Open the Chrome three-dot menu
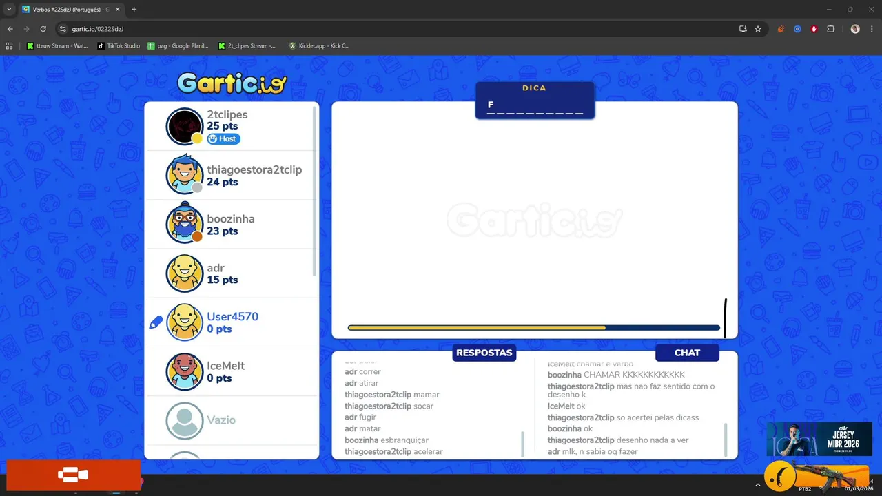The width and height of the screenshot is (882, 496). [872, 29]
